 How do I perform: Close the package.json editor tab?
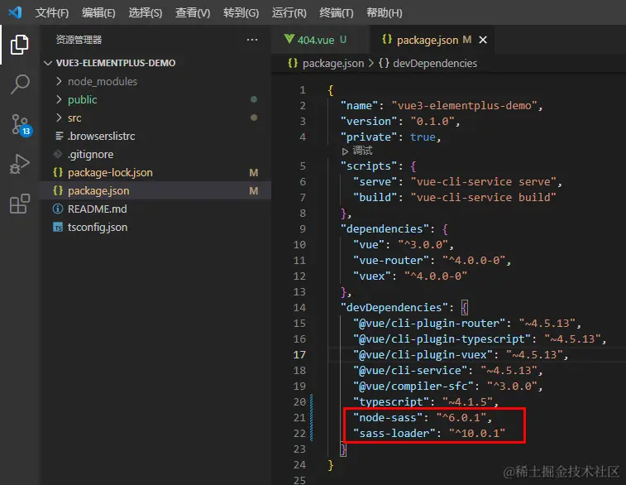483,40
